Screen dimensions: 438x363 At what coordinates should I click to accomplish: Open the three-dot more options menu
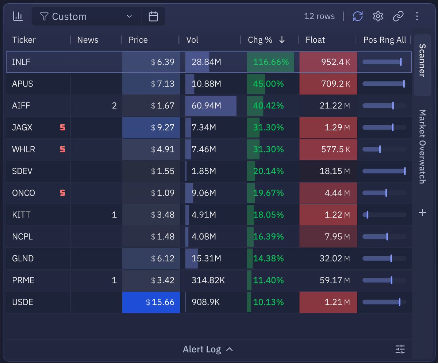coord(417,16)
